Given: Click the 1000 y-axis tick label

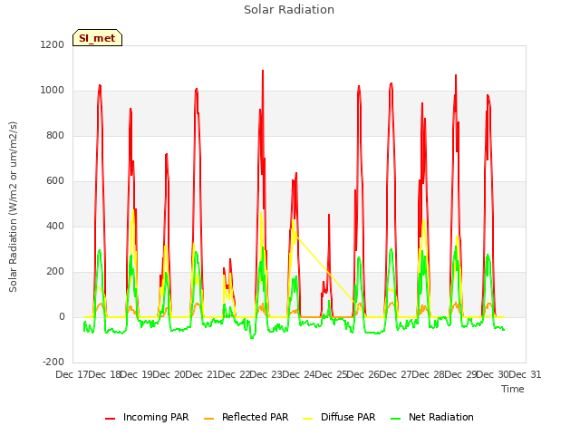Looking at the screenshot, I should coord(53,91).
